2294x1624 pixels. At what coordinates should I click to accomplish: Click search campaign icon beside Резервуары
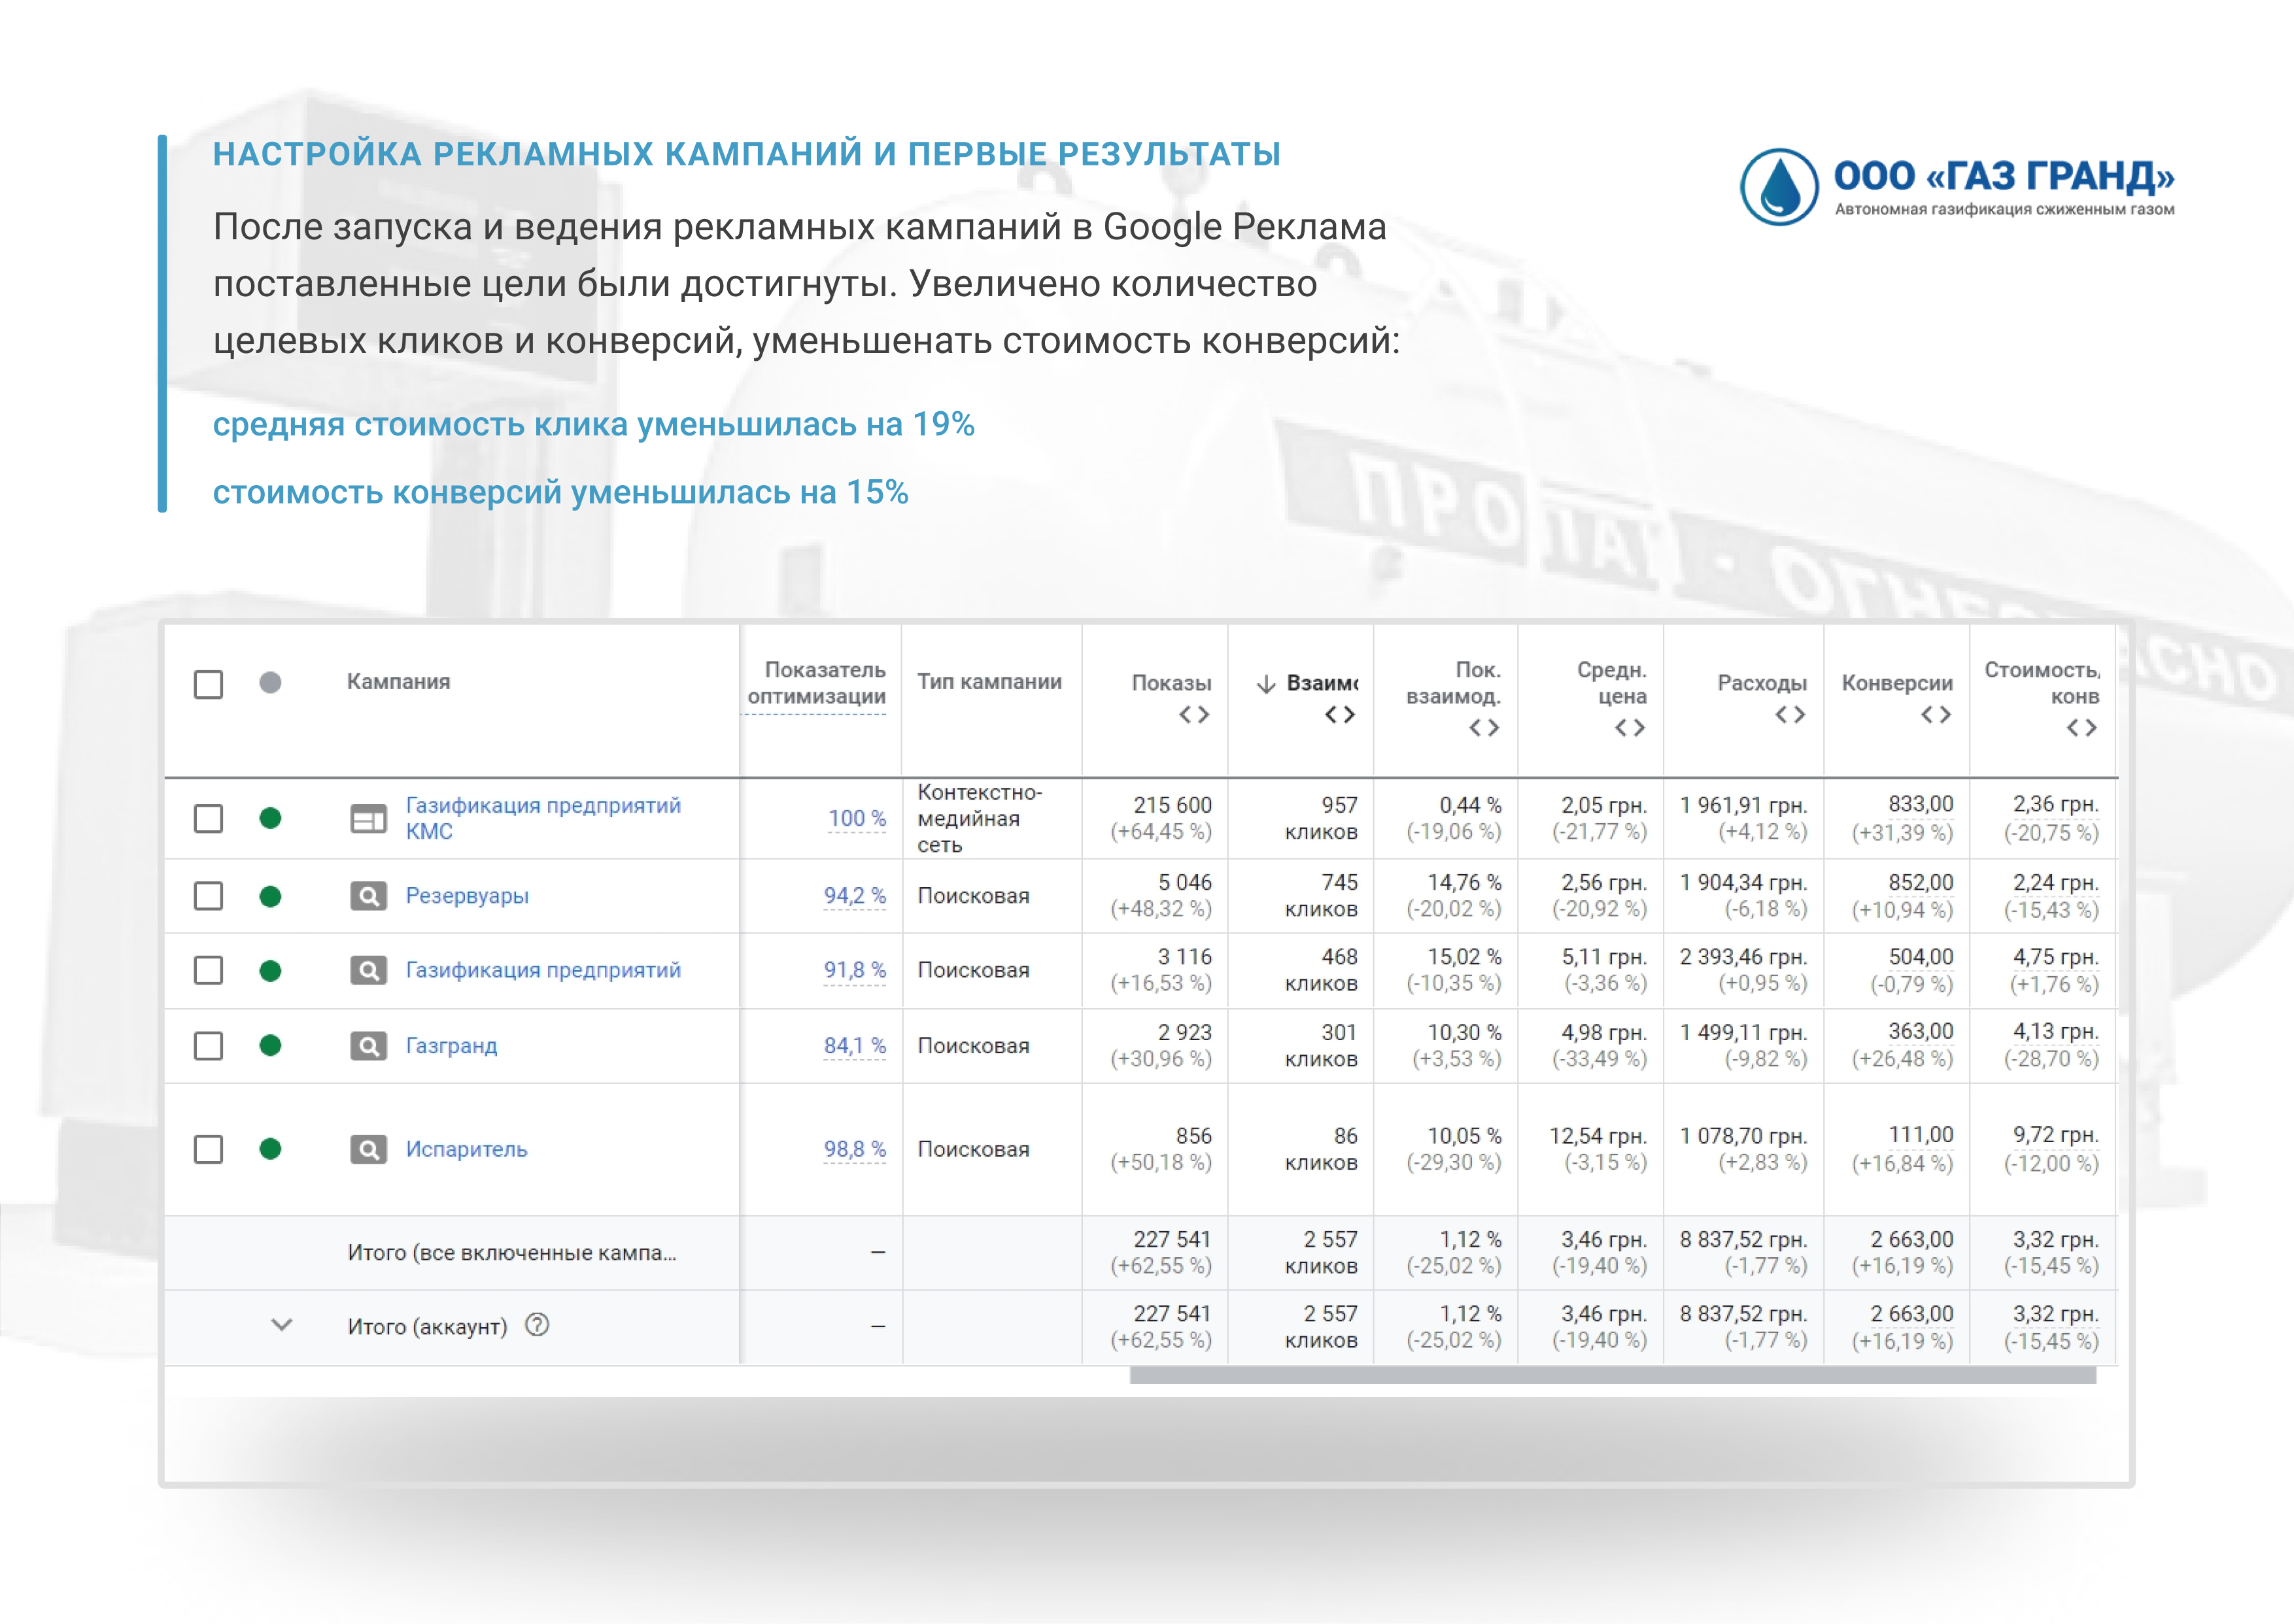pyautogui.click(x=368, y=896)
